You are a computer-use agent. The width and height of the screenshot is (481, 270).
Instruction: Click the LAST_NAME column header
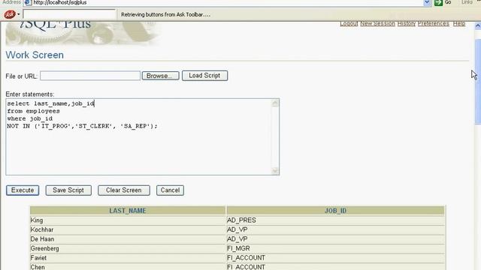(128, 211)
